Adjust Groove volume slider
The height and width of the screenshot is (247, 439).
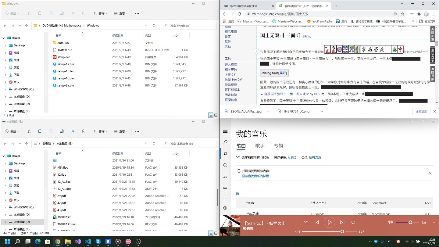407,222
